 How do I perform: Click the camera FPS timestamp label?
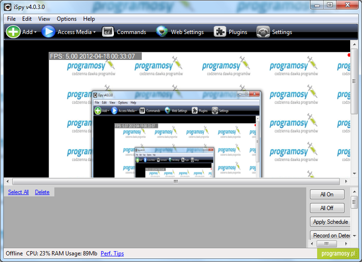[95, 56]
